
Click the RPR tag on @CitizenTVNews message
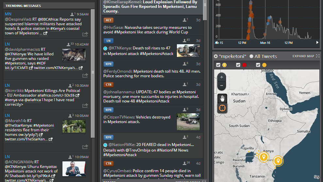(109, 110)
